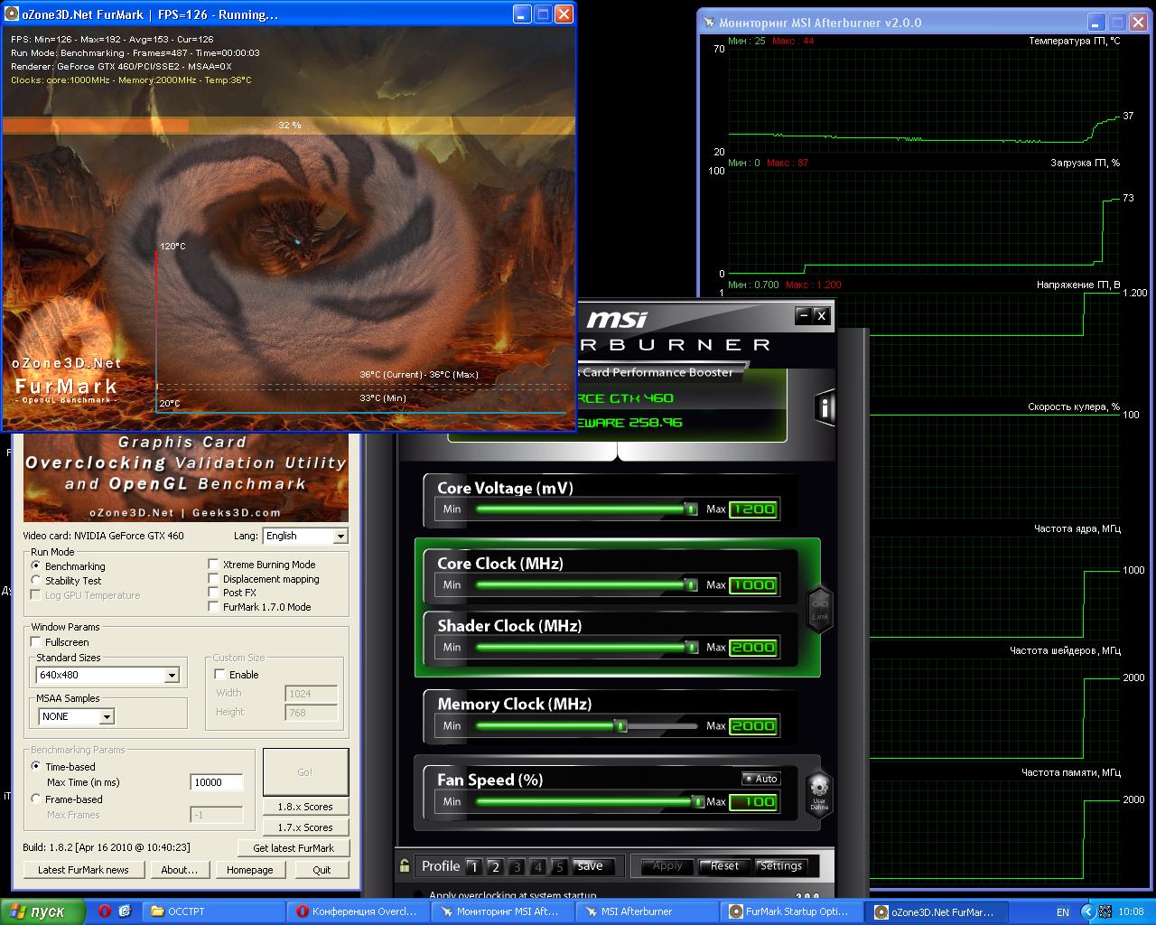Open the EN language indicator in the tray

pyautogui.click(x=1063, y=912)
